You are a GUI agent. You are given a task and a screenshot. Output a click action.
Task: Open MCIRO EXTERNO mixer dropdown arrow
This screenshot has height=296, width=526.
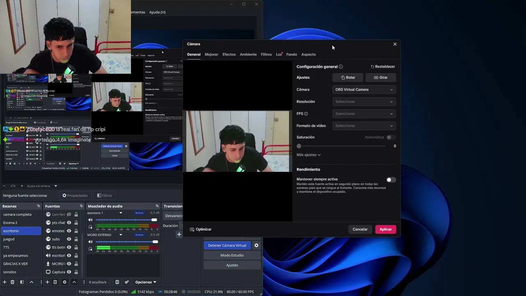point(120,235)
